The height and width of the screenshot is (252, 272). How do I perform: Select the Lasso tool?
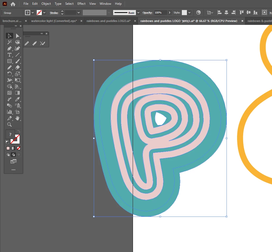17,42
